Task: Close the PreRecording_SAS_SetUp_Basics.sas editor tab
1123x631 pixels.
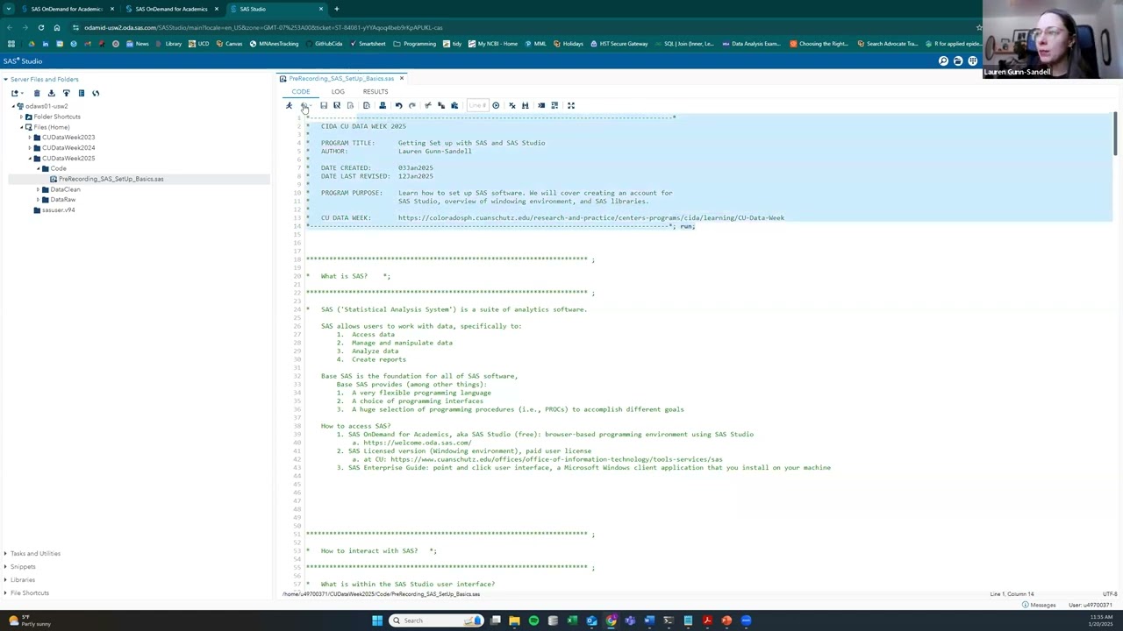Action: pos(402,79)
